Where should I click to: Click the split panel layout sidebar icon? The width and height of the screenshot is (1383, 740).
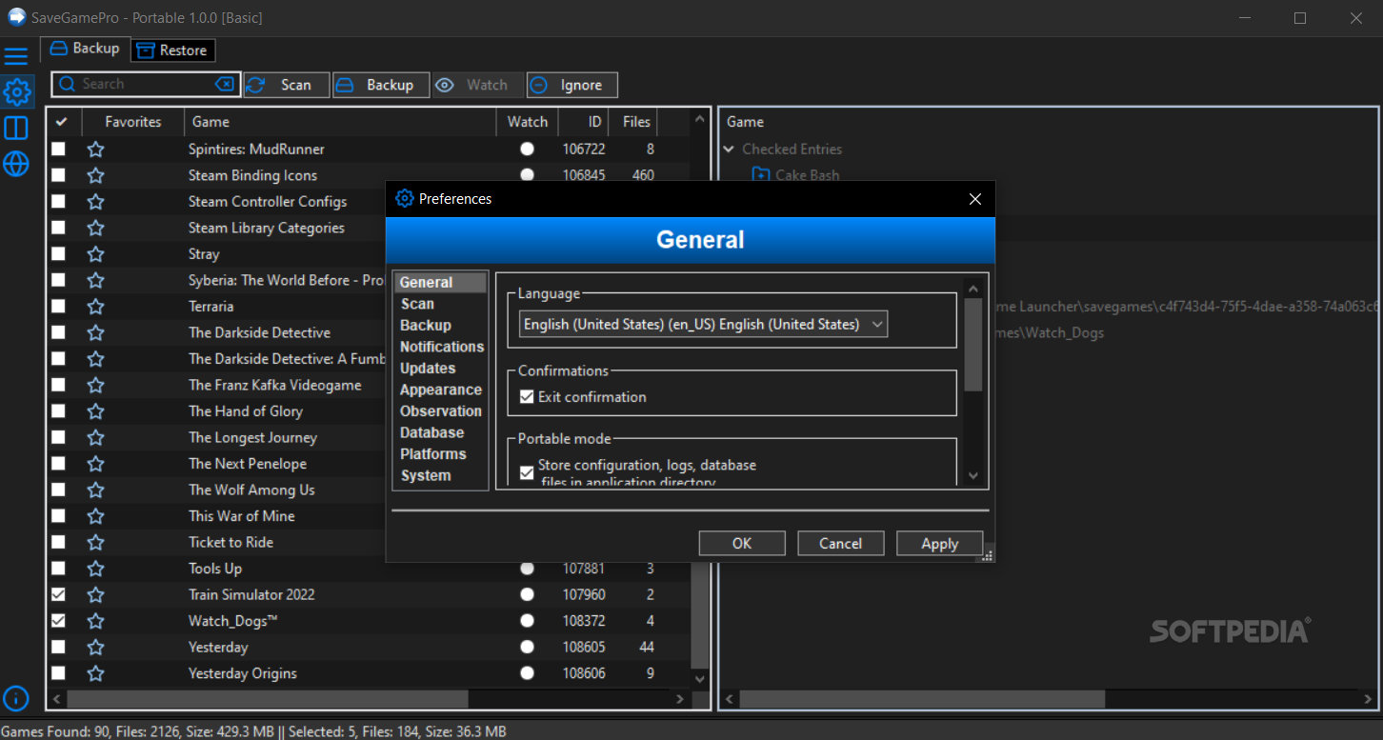[x=16, y=128]
